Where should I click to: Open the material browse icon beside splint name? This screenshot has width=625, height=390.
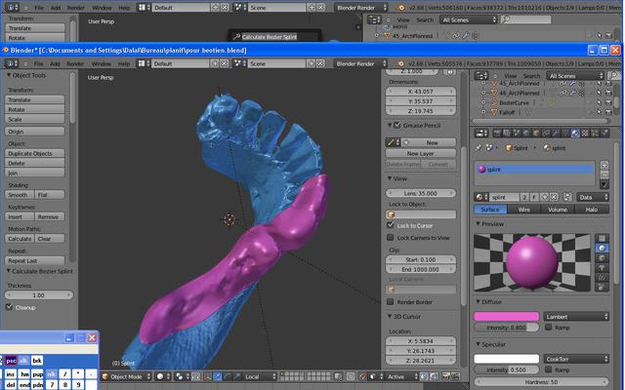click(x=481, y=196)
